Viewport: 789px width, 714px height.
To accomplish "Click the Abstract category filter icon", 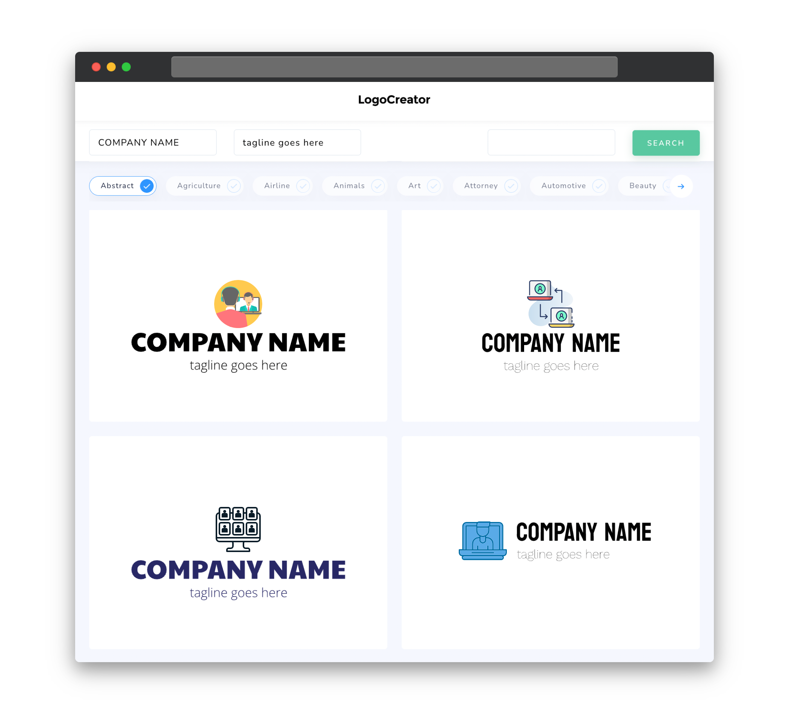I will 147,186.
